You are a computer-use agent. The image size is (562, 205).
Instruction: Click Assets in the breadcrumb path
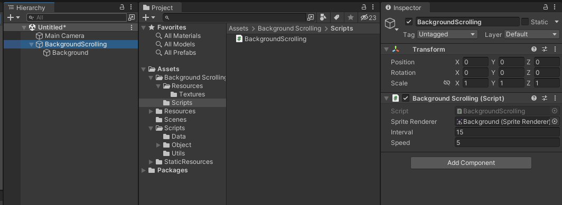[x=239, y=28]
